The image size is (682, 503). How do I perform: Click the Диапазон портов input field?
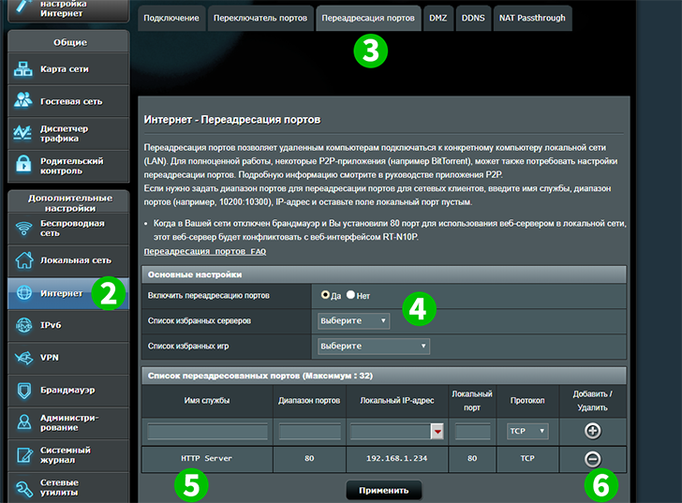click(310, 431)
